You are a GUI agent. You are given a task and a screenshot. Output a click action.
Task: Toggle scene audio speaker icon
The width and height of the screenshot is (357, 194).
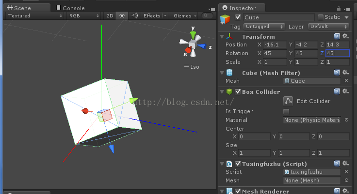click(x=134, y=15)
